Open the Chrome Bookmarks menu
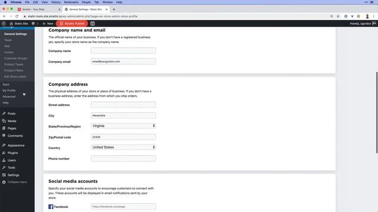The image size is (378, 212). [71, 2]
